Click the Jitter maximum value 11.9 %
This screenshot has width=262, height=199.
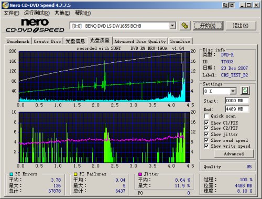[x=182, y=185]
